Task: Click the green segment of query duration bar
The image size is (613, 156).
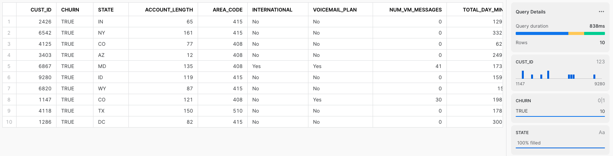Action: point(595,33)
